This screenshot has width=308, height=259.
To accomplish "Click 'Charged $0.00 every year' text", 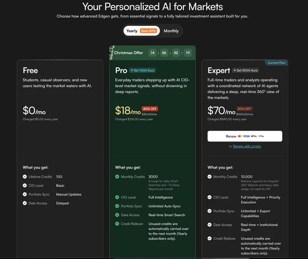I will pos(40,119).
